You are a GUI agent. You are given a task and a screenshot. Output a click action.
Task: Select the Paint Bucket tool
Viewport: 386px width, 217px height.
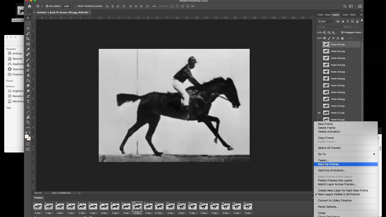click(28, 80)
